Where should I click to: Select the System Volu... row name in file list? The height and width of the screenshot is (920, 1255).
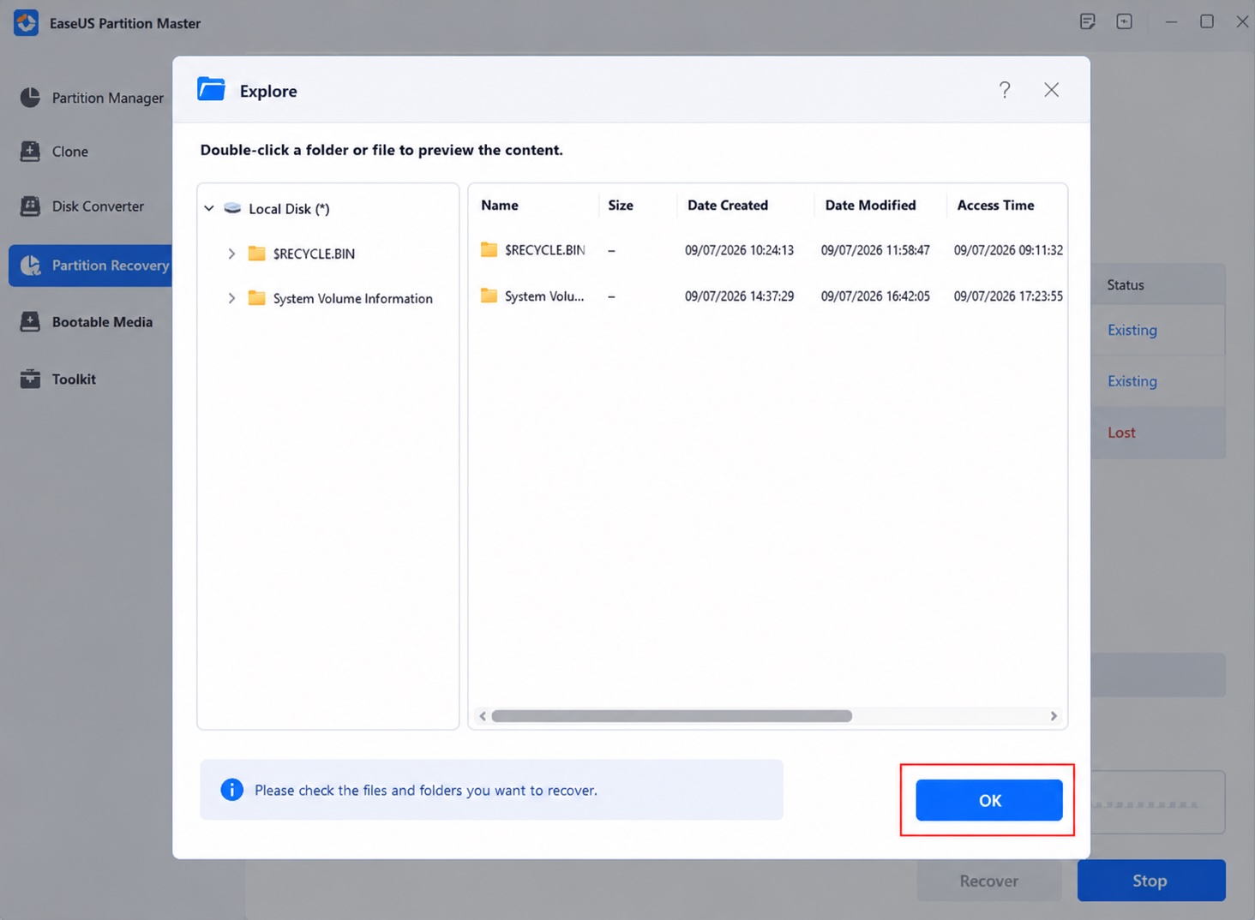(544, 296)
